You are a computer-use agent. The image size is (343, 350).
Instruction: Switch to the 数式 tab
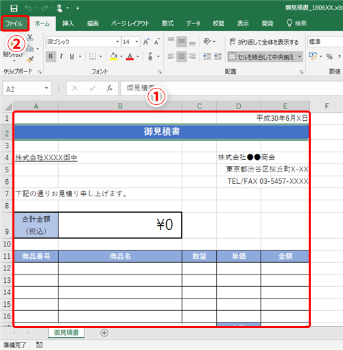pos(167,23)
